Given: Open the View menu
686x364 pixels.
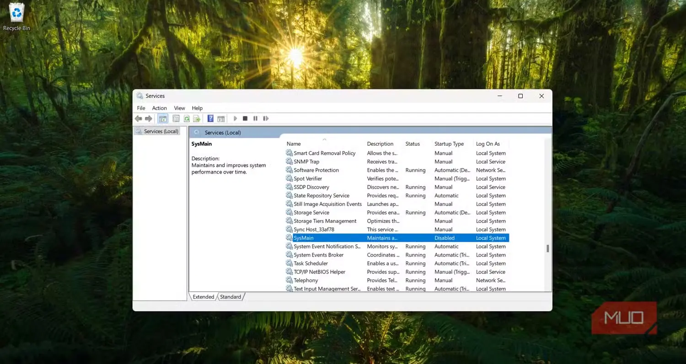Looking at the screenshot, I should click(x=179, y=108).
